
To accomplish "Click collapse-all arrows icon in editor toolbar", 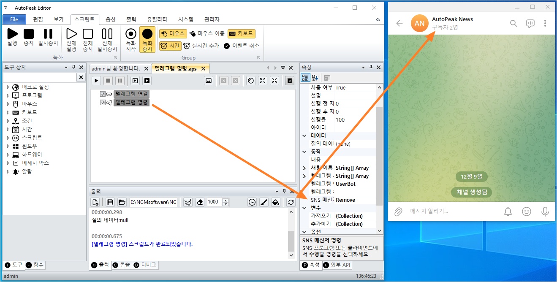I will click(x=274, y=81).
